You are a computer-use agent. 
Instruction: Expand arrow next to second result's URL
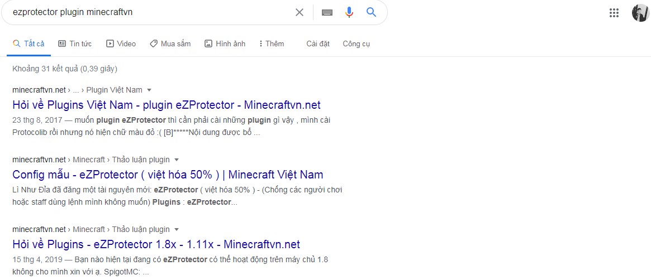[177, 160]
